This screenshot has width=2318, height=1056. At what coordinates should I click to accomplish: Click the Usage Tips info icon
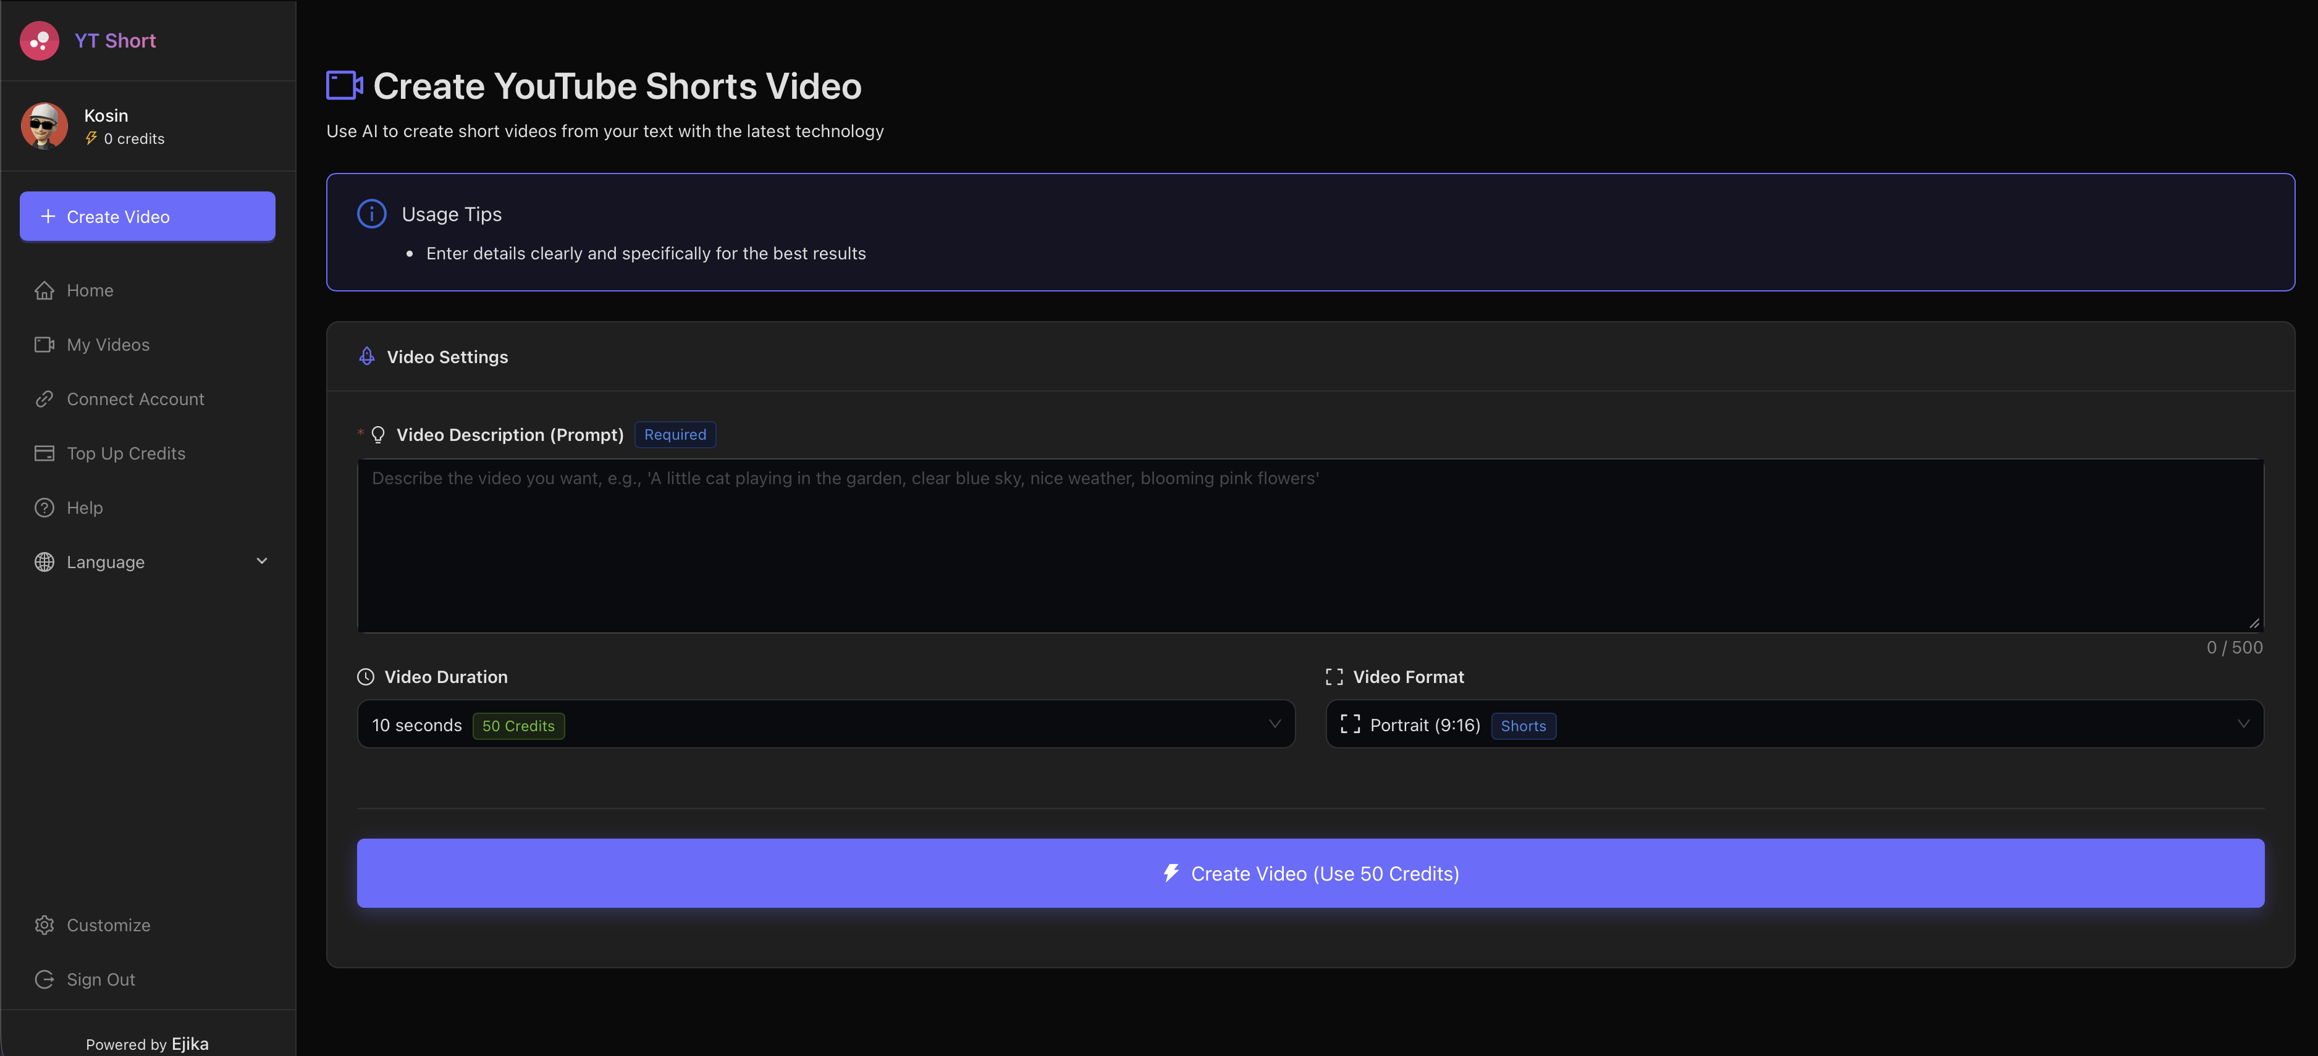[x=371, y=213]
